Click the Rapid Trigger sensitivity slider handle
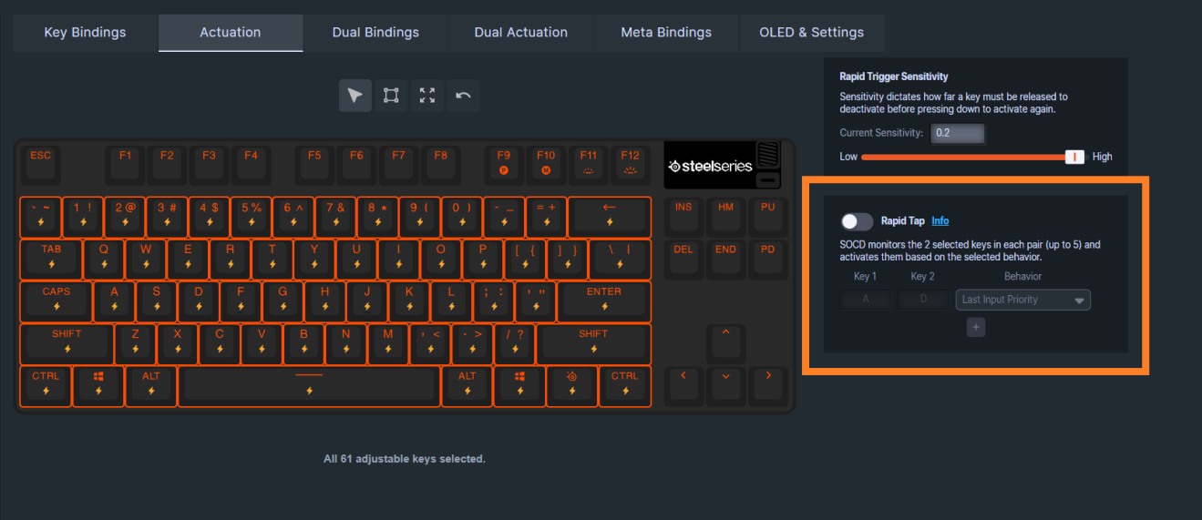The height and width of the screenshot is (520, 1202). pyautogui.click(x=1075, y=157)
